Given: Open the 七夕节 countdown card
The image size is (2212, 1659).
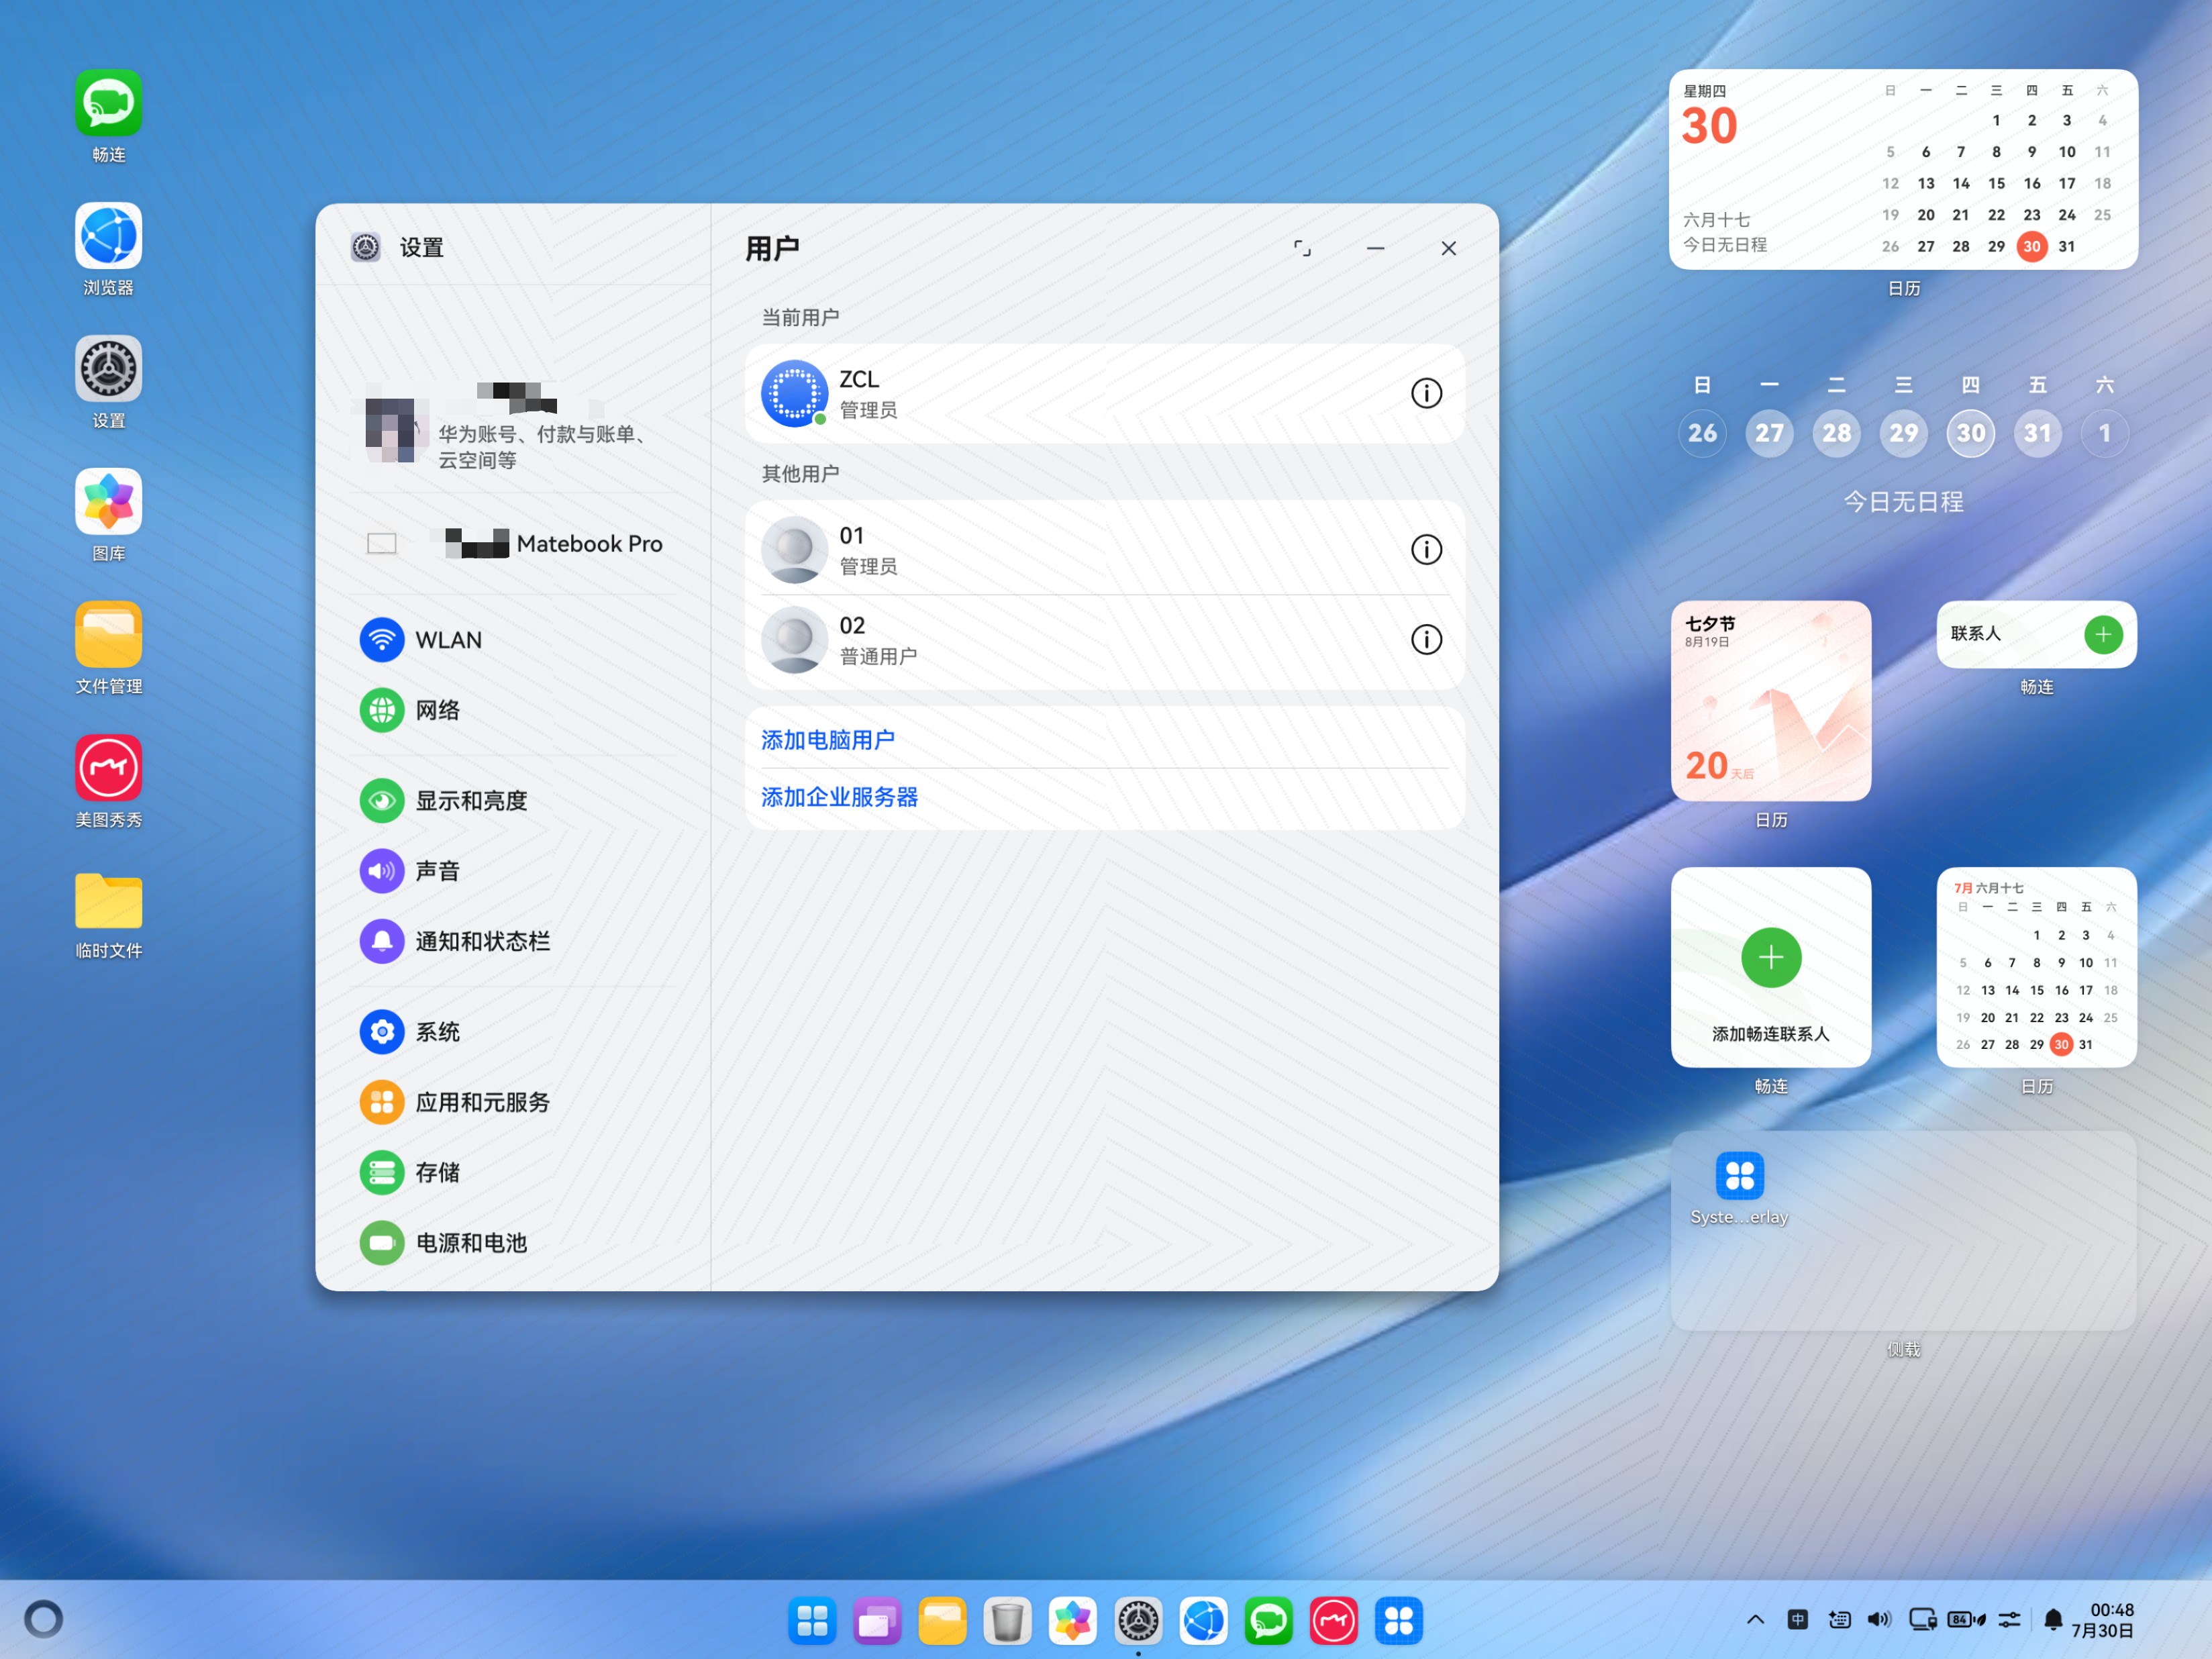Looking at the screenshot, I should click(x=1770, y=700).
